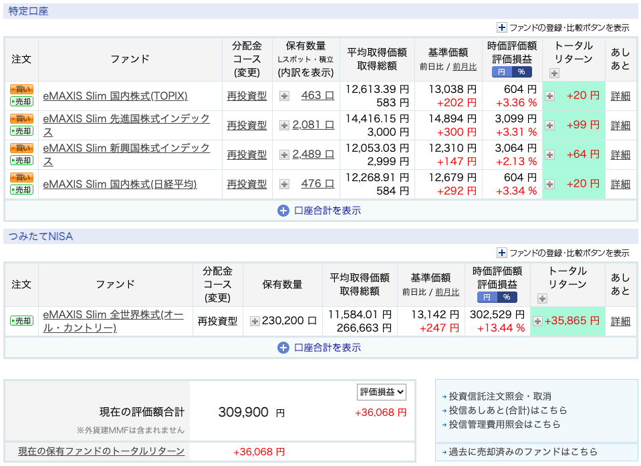Click plus icon under トータルリターン header in つみたてNISA
The image size is (641, 466).
[x=543, y=299]
